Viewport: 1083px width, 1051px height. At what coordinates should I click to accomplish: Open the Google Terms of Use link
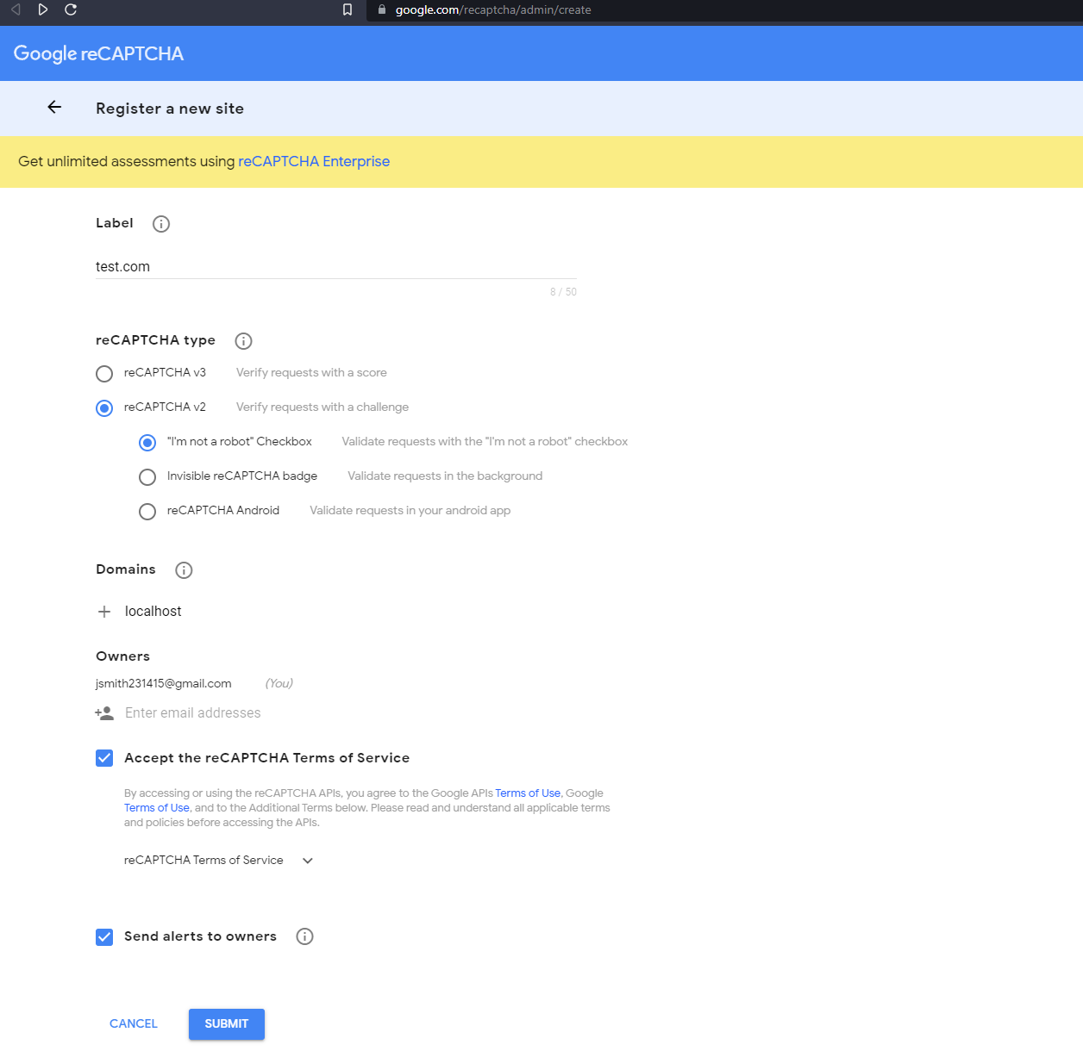pyautogui.click(x=157, y=808)
